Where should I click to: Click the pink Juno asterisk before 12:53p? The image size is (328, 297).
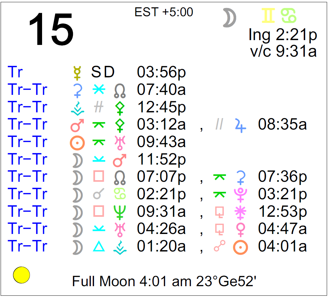(240, 212)
